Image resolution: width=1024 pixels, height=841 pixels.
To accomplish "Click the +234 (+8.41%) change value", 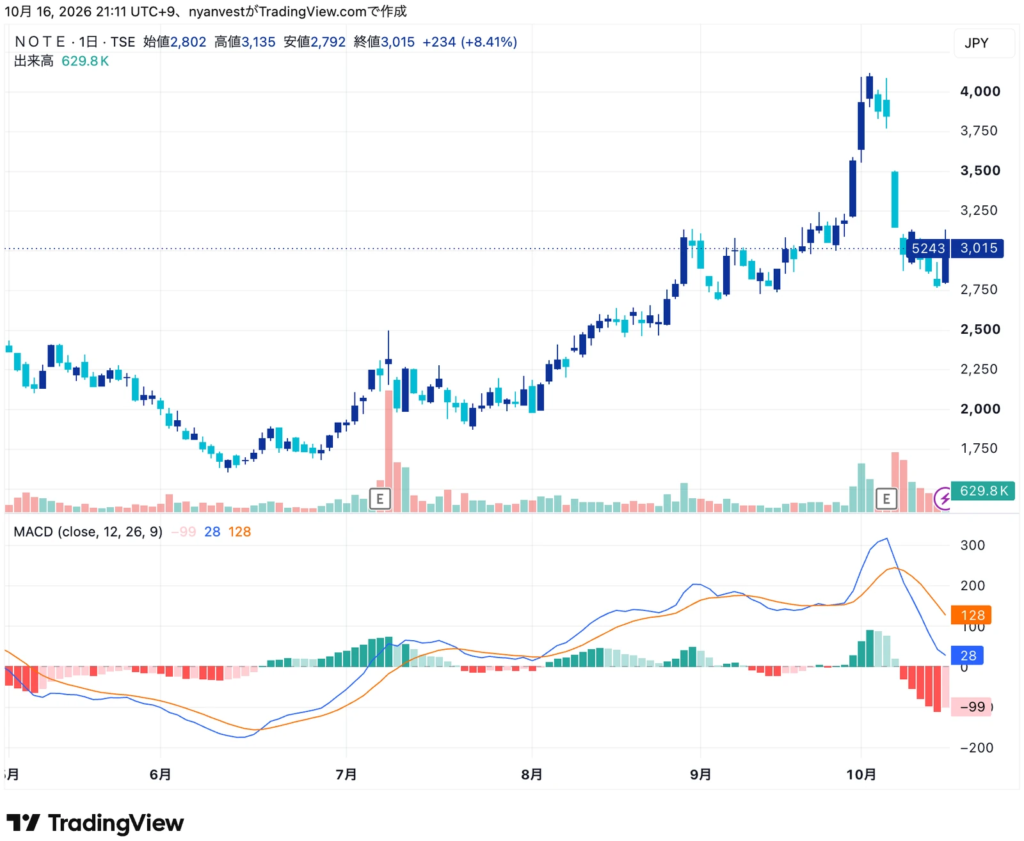I will [x=470, y=42].
